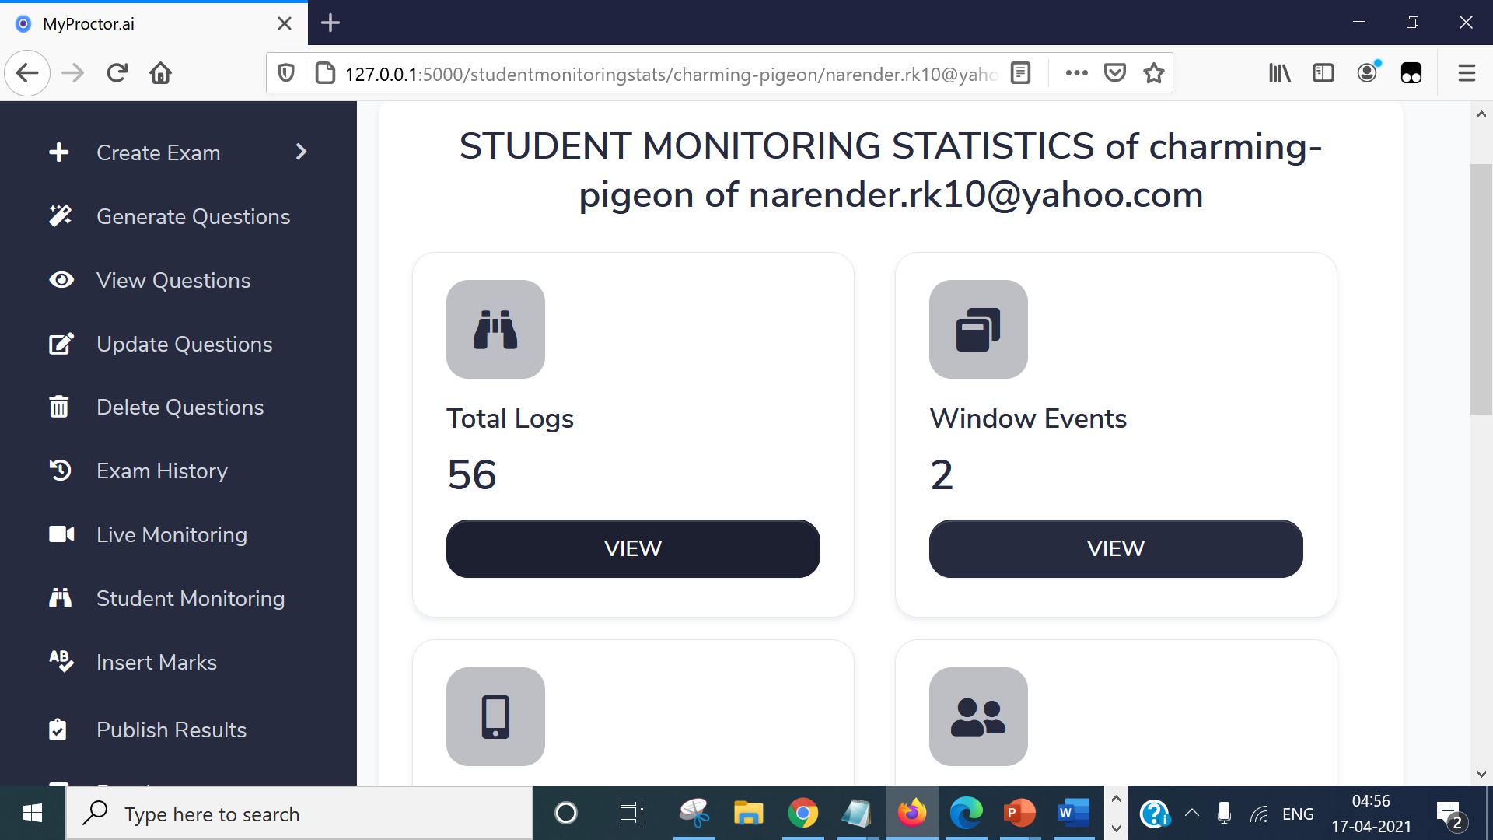Bookmark this page with the star icon
Viewport: 1493px width, 840px height.
[x=1154, y=73]
